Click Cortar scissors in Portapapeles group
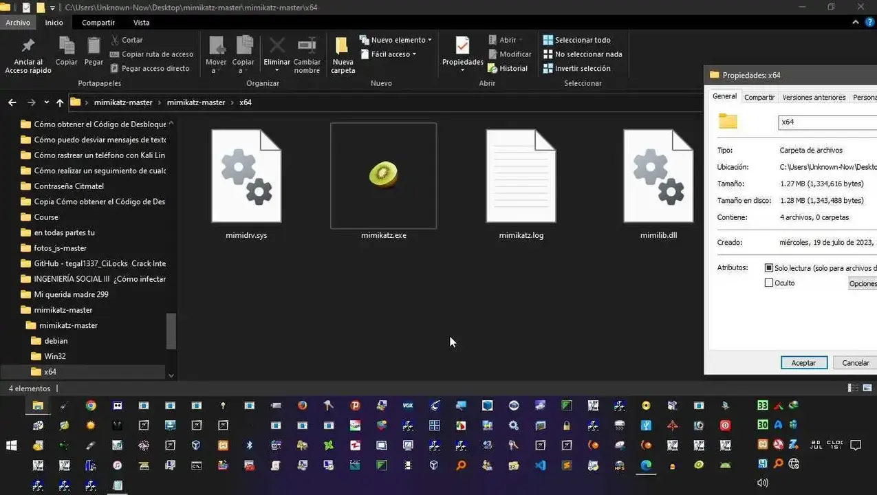Screen dimensions: 877x495 tap(127, 40)
